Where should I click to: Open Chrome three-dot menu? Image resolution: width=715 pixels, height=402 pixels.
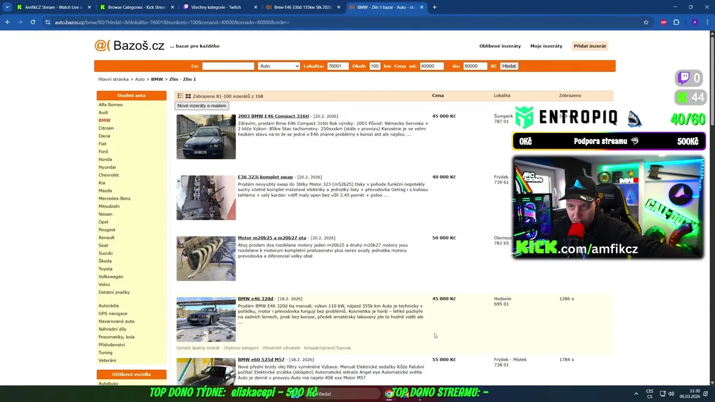707,22
